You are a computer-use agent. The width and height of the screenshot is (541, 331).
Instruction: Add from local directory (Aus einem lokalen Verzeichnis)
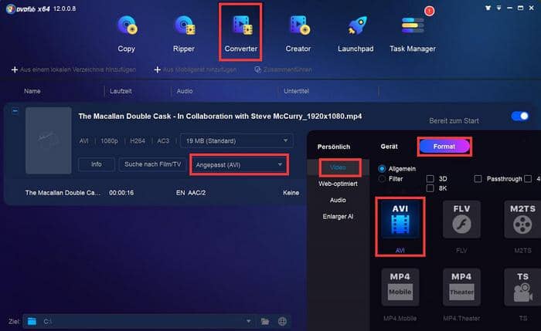coord(74,69)
